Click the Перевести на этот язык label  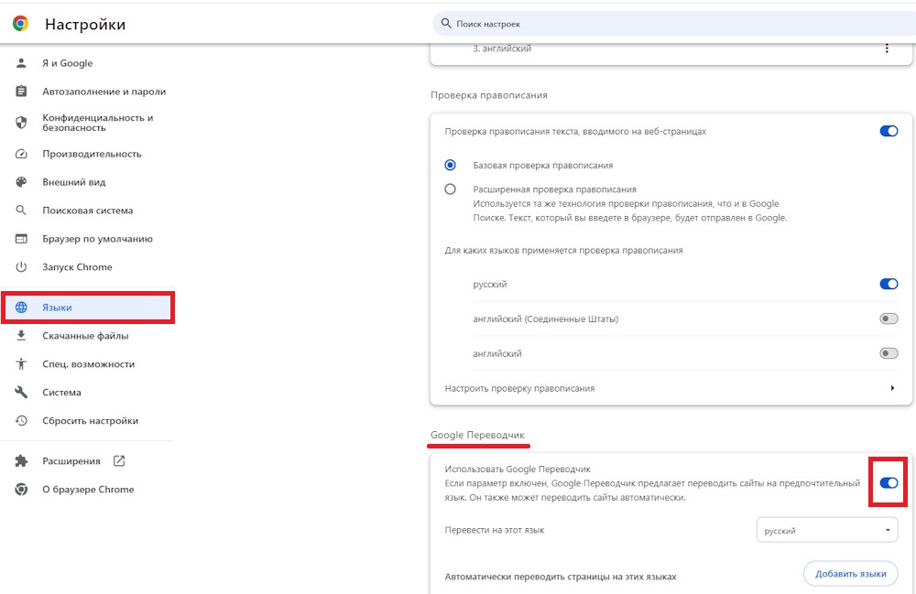(x=495, y=531)
